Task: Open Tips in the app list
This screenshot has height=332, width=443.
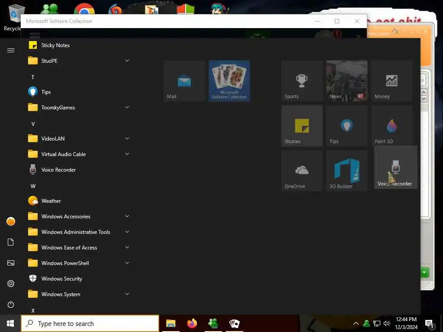Action: 79,92
